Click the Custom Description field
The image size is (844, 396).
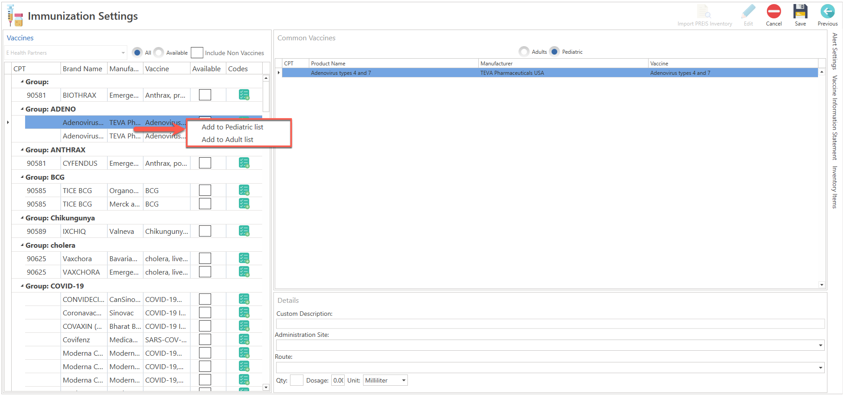[x=550, y=323]
